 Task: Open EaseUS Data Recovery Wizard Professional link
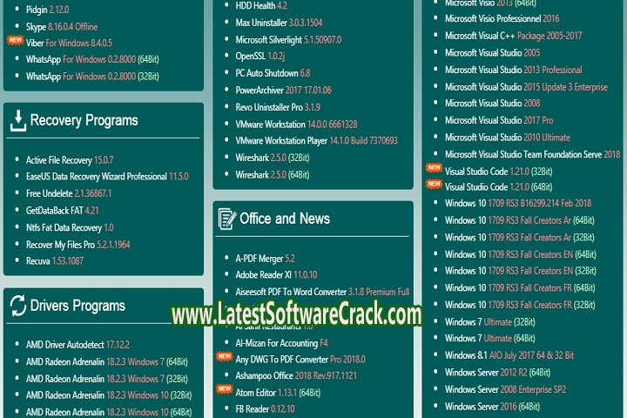(x=106, y=176)
